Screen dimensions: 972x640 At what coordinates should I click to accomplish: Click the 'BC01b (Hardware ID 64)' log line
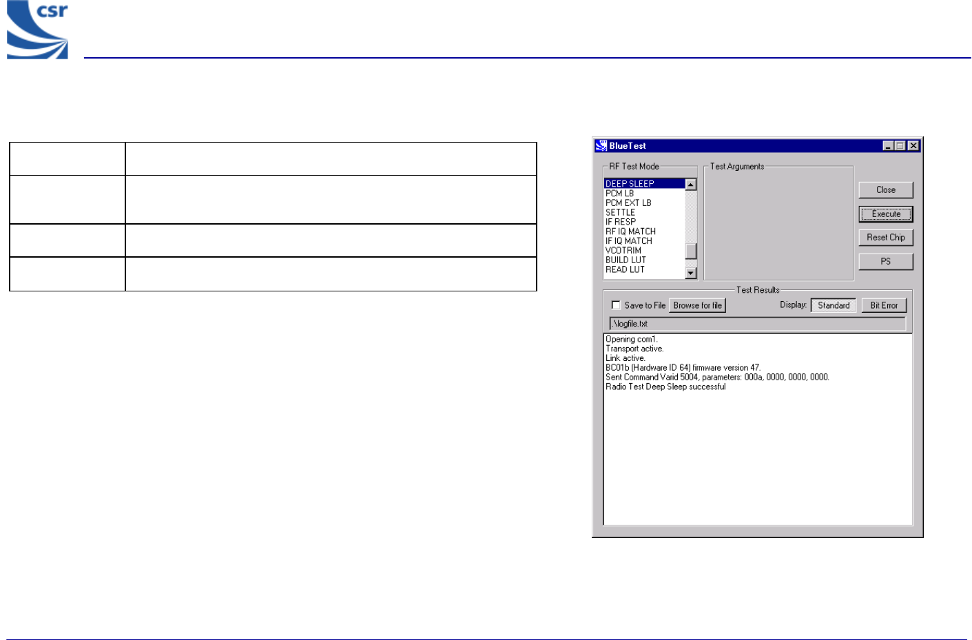click(x=683, y=368)
